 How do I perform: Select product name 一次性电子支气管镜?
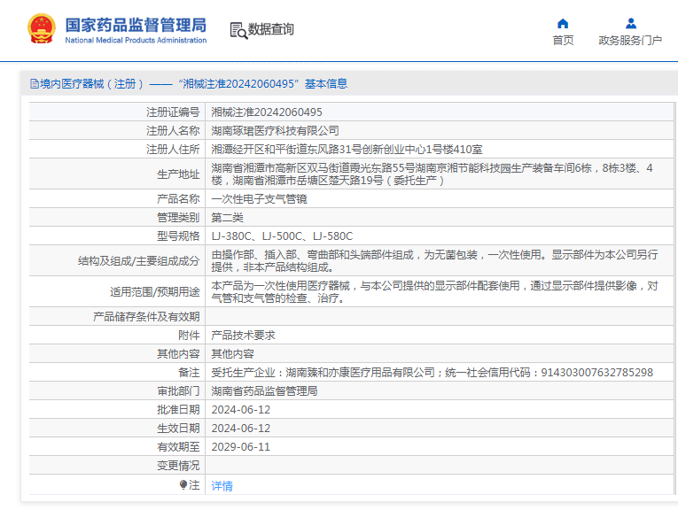pos(259,199)
